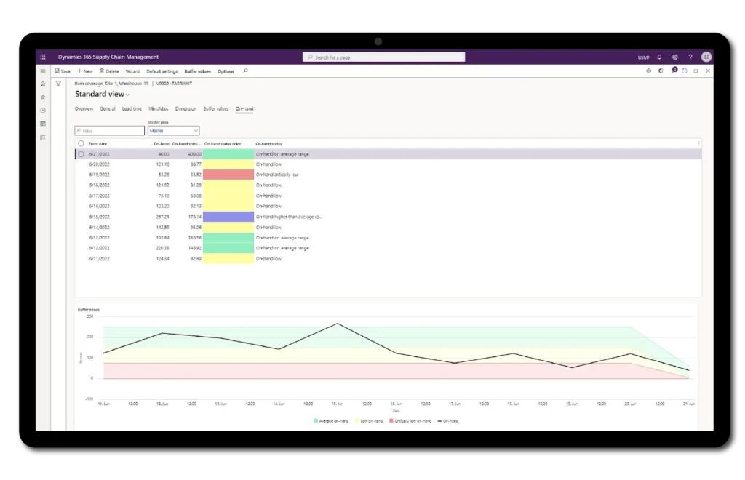745x480 pixels.
Task: Switch to the Lead time tab
Action: pyautogui.click(x=132, y=108)
